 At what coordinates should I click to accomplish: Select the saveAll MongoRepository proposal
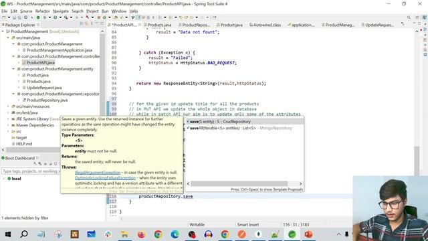point(245,128)
